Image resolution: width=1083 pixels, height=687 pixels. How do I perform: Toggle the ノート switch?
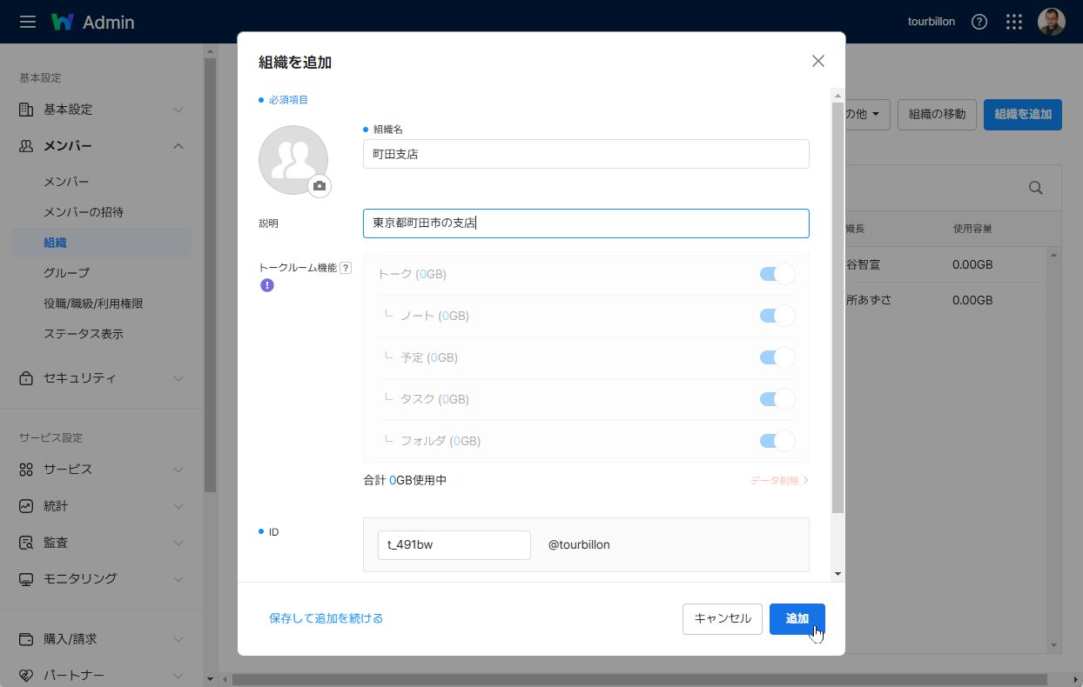[777, 316]
